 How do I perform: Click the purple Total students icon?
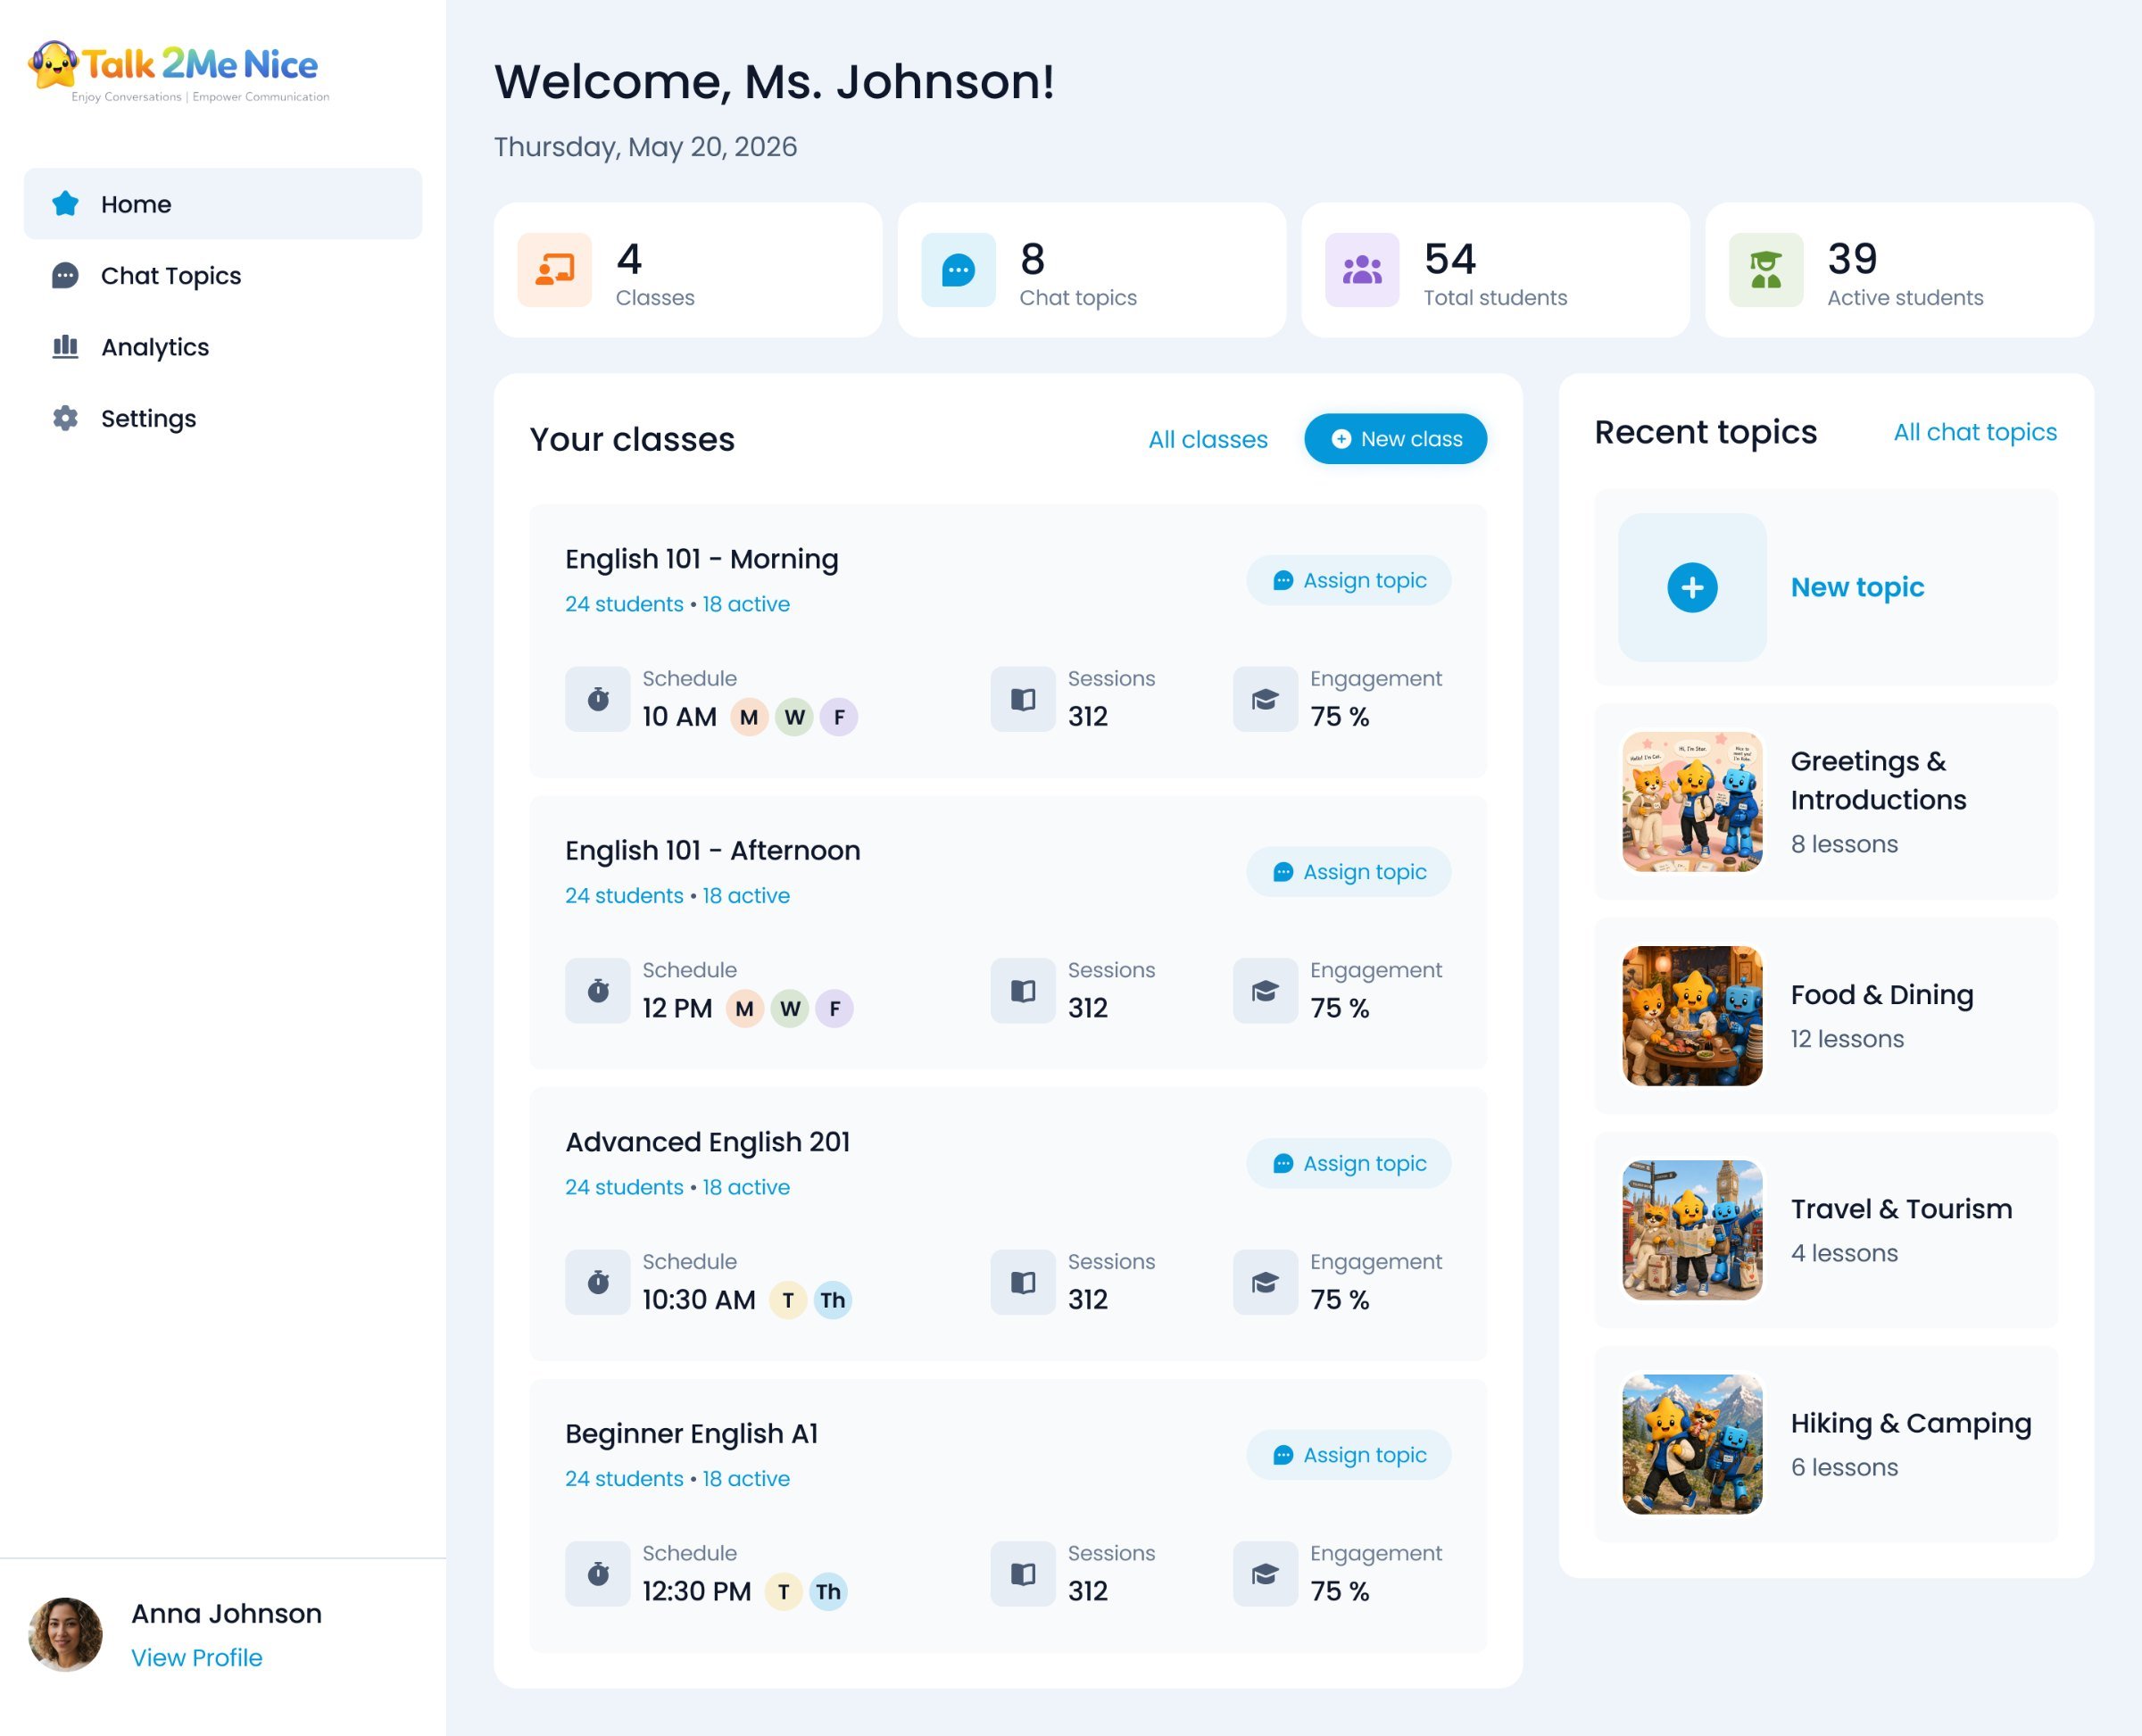(1362, 270)
